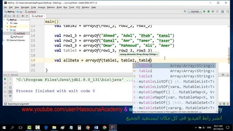
Task: Click the editor vertical scrollbar
Action: [x=229, y=55]
